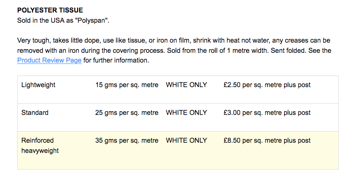Image resolution: width=350 pixels, height=177 pixels.
Task: Click the POLYESTER TISSUE heading
Action: tap(50, 10)
